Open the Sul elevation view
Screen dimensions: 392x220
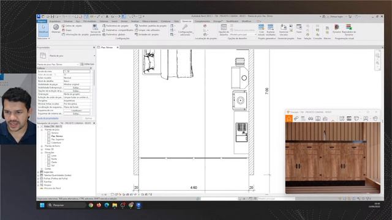click(x=53, y=166)
